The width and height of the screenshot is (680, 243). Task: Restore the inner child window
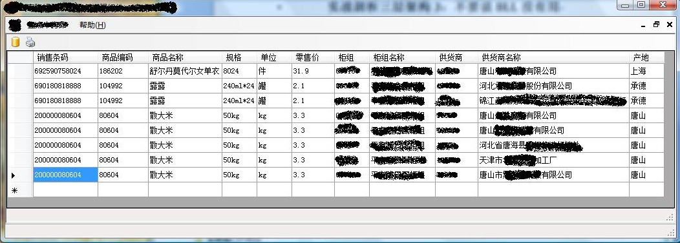(x=656, y=24)
